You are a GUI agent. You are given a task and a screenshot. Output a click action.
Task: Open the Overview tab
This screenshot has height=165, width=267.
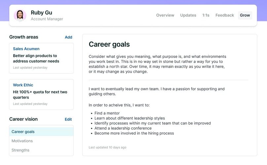(165, 15)
